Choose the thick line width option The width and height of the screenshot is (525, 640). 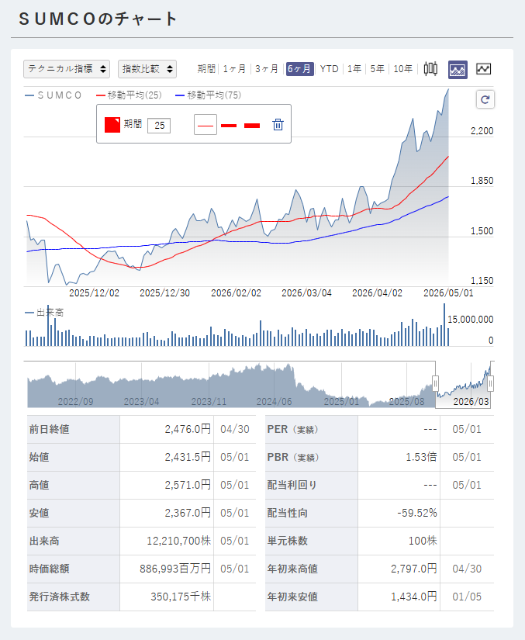pyautogui.click(x=252, y=126)
